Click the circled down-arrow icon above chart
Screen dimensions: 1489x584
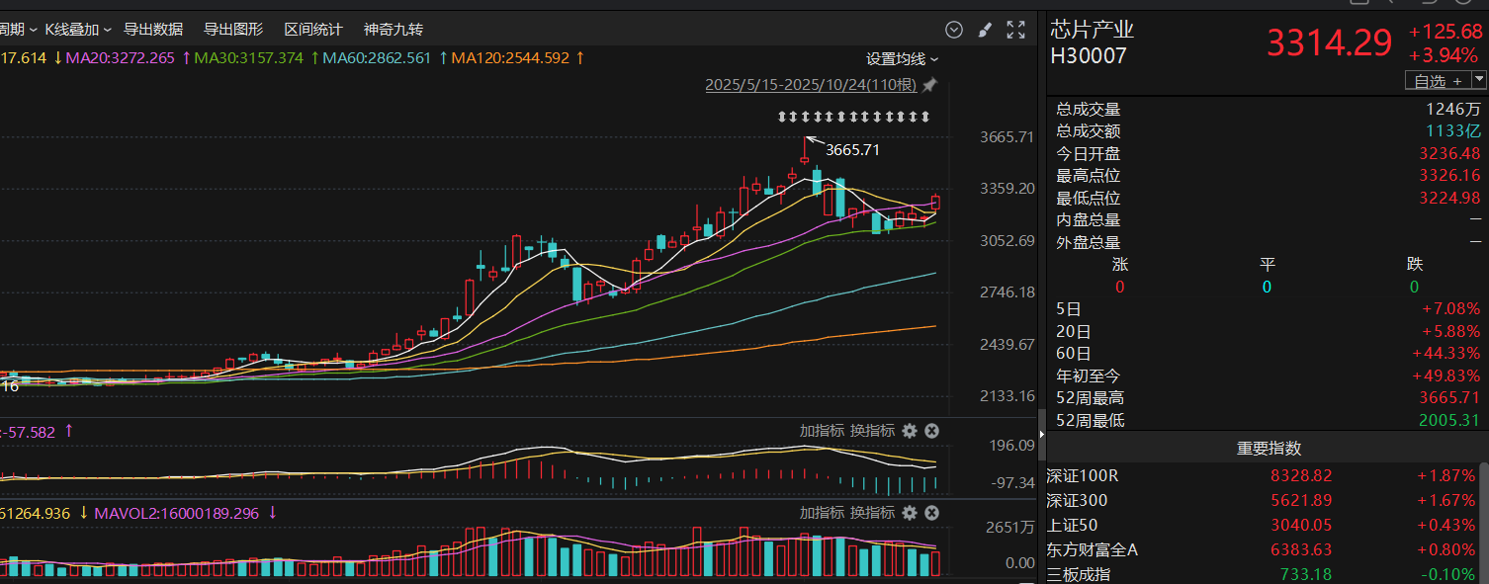pos(954,30)
